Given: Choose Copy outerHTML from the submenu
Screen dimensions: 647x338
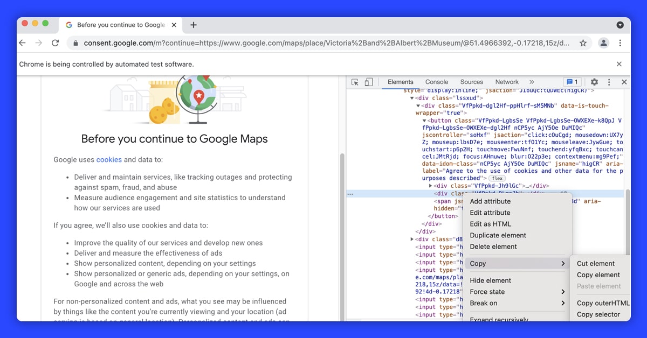Looking at the screenshot, I should tap(603, 303).
